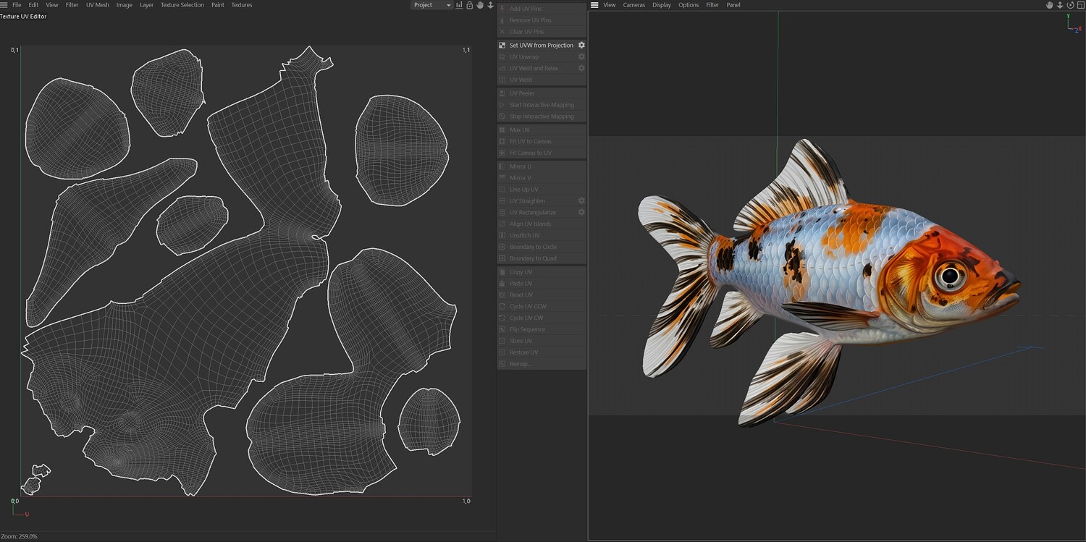Viewport: 1086px width, 542px height.
Task: Run the UV Unwrap command
Action: click(x=536, y=56)
